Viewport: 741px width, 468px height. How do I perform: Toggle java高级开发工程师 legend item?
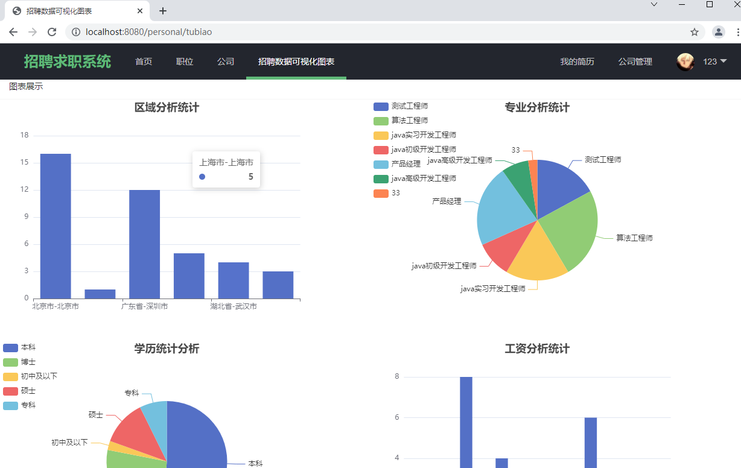pos(415,179)
